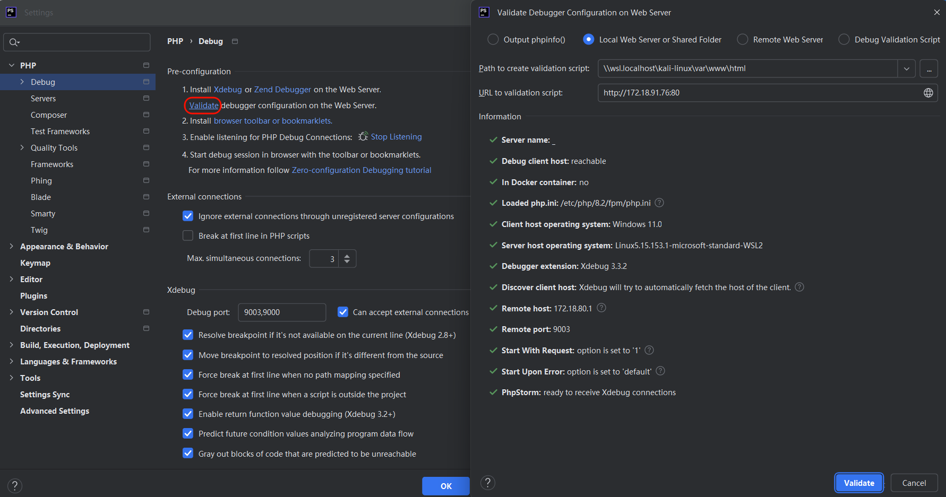Click Xdebug install link
The width and height of the screenshot is (946, 497).
click(228, 90)
